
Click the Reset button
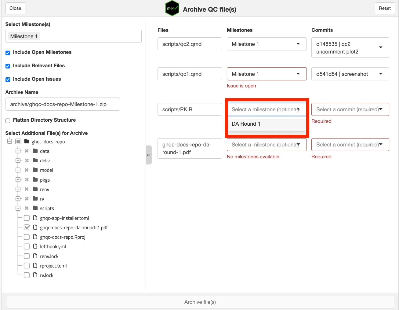[x=384, y=8]
